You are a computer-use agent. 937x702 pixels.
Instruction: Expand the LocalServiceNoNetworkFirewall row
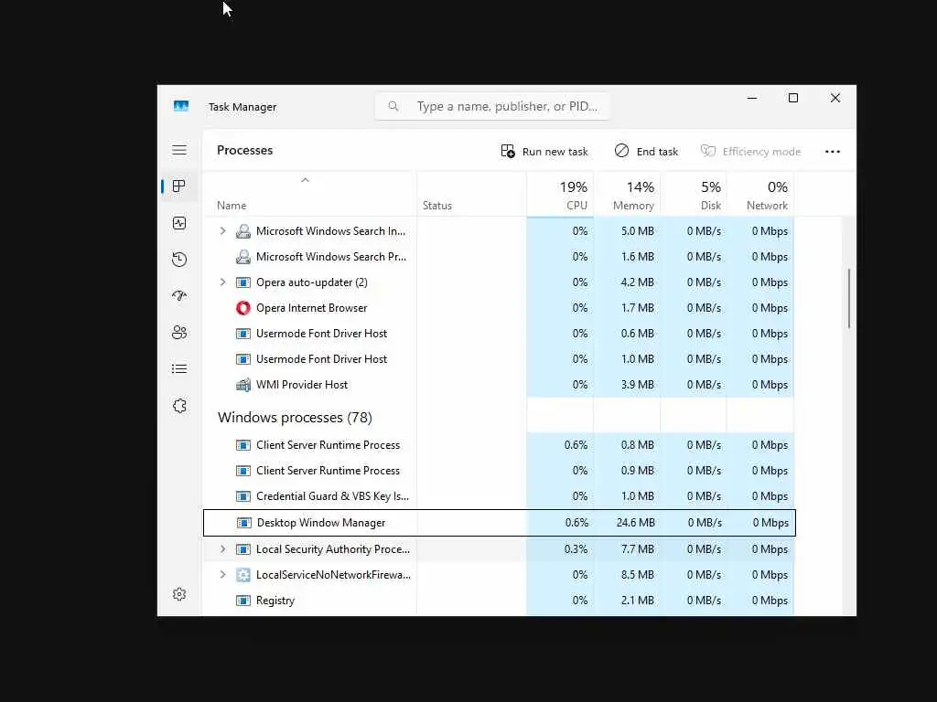(223, 575)
